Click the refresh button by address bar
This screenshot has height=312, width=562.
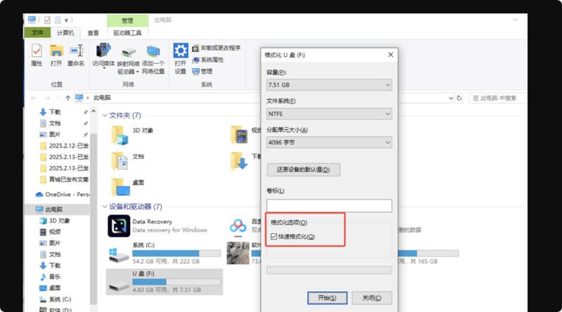pyautogui.click(x=459, y=98)
